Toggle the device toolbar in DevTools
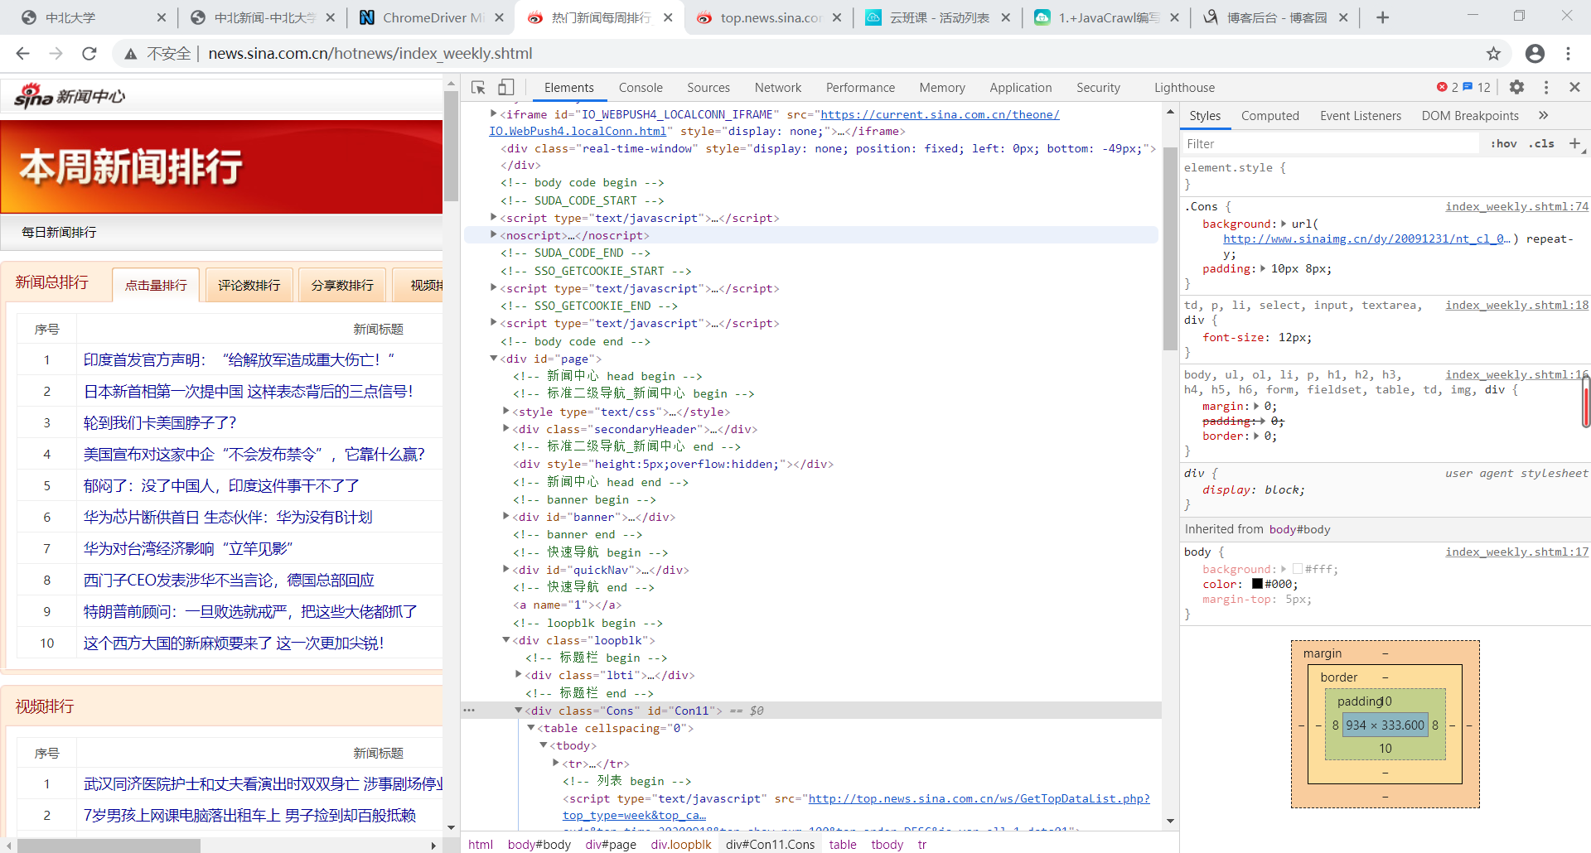This screenshot has width=1591, height=853. [x=505, y=88]
